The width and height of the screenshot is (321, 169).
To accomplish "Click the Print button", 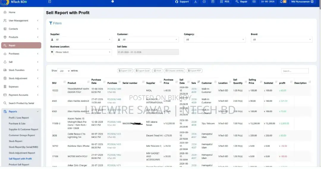I will pos(158,71).
